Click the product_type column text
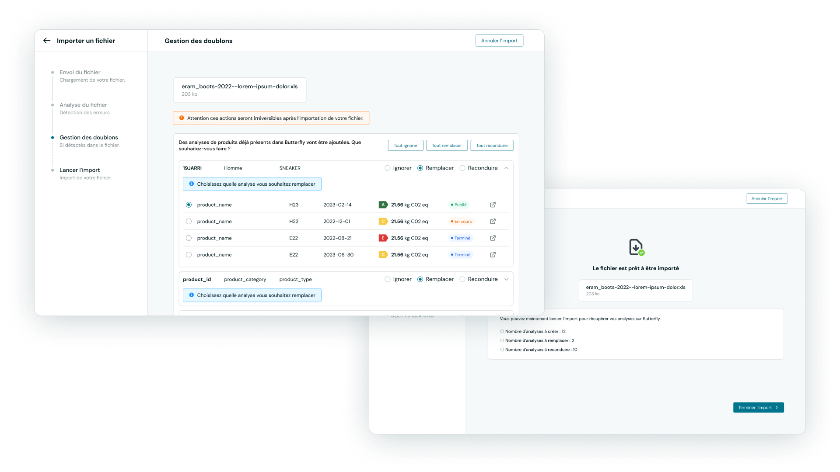The image size is (840, 472). click(295, 279)
